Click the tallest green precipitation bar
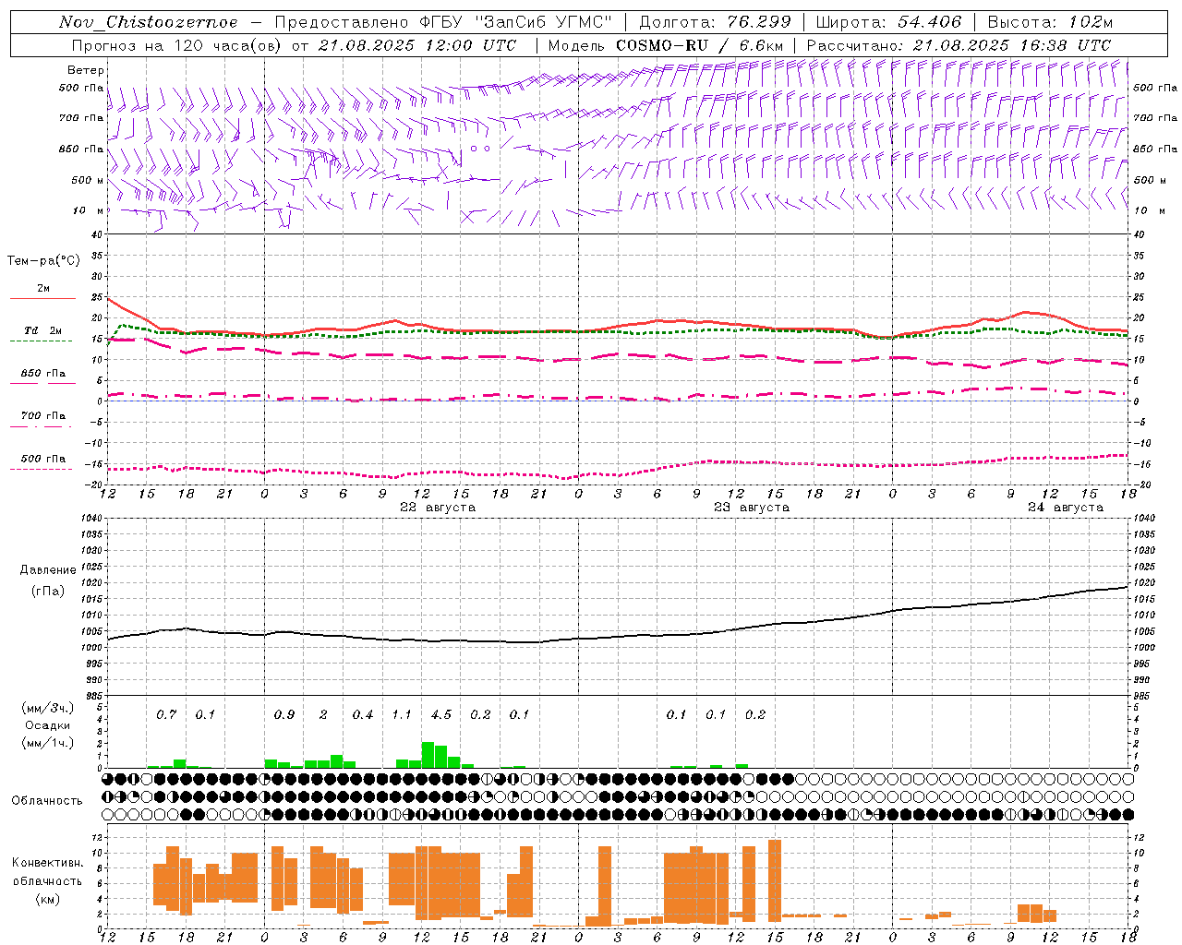Image resolution: width=1182 pixels, height=945 pixels. [428, 754]
